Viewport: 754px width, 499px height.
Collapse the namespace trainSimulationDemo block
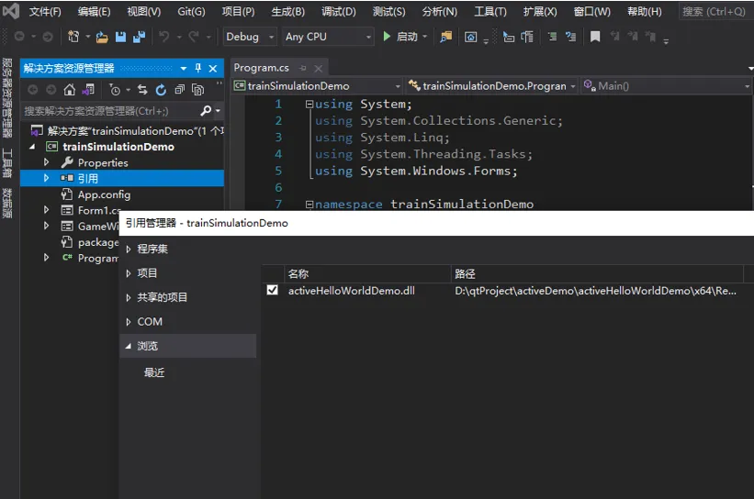point(309,205)
